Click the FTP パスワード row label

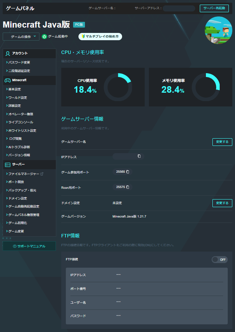point(78,316)
